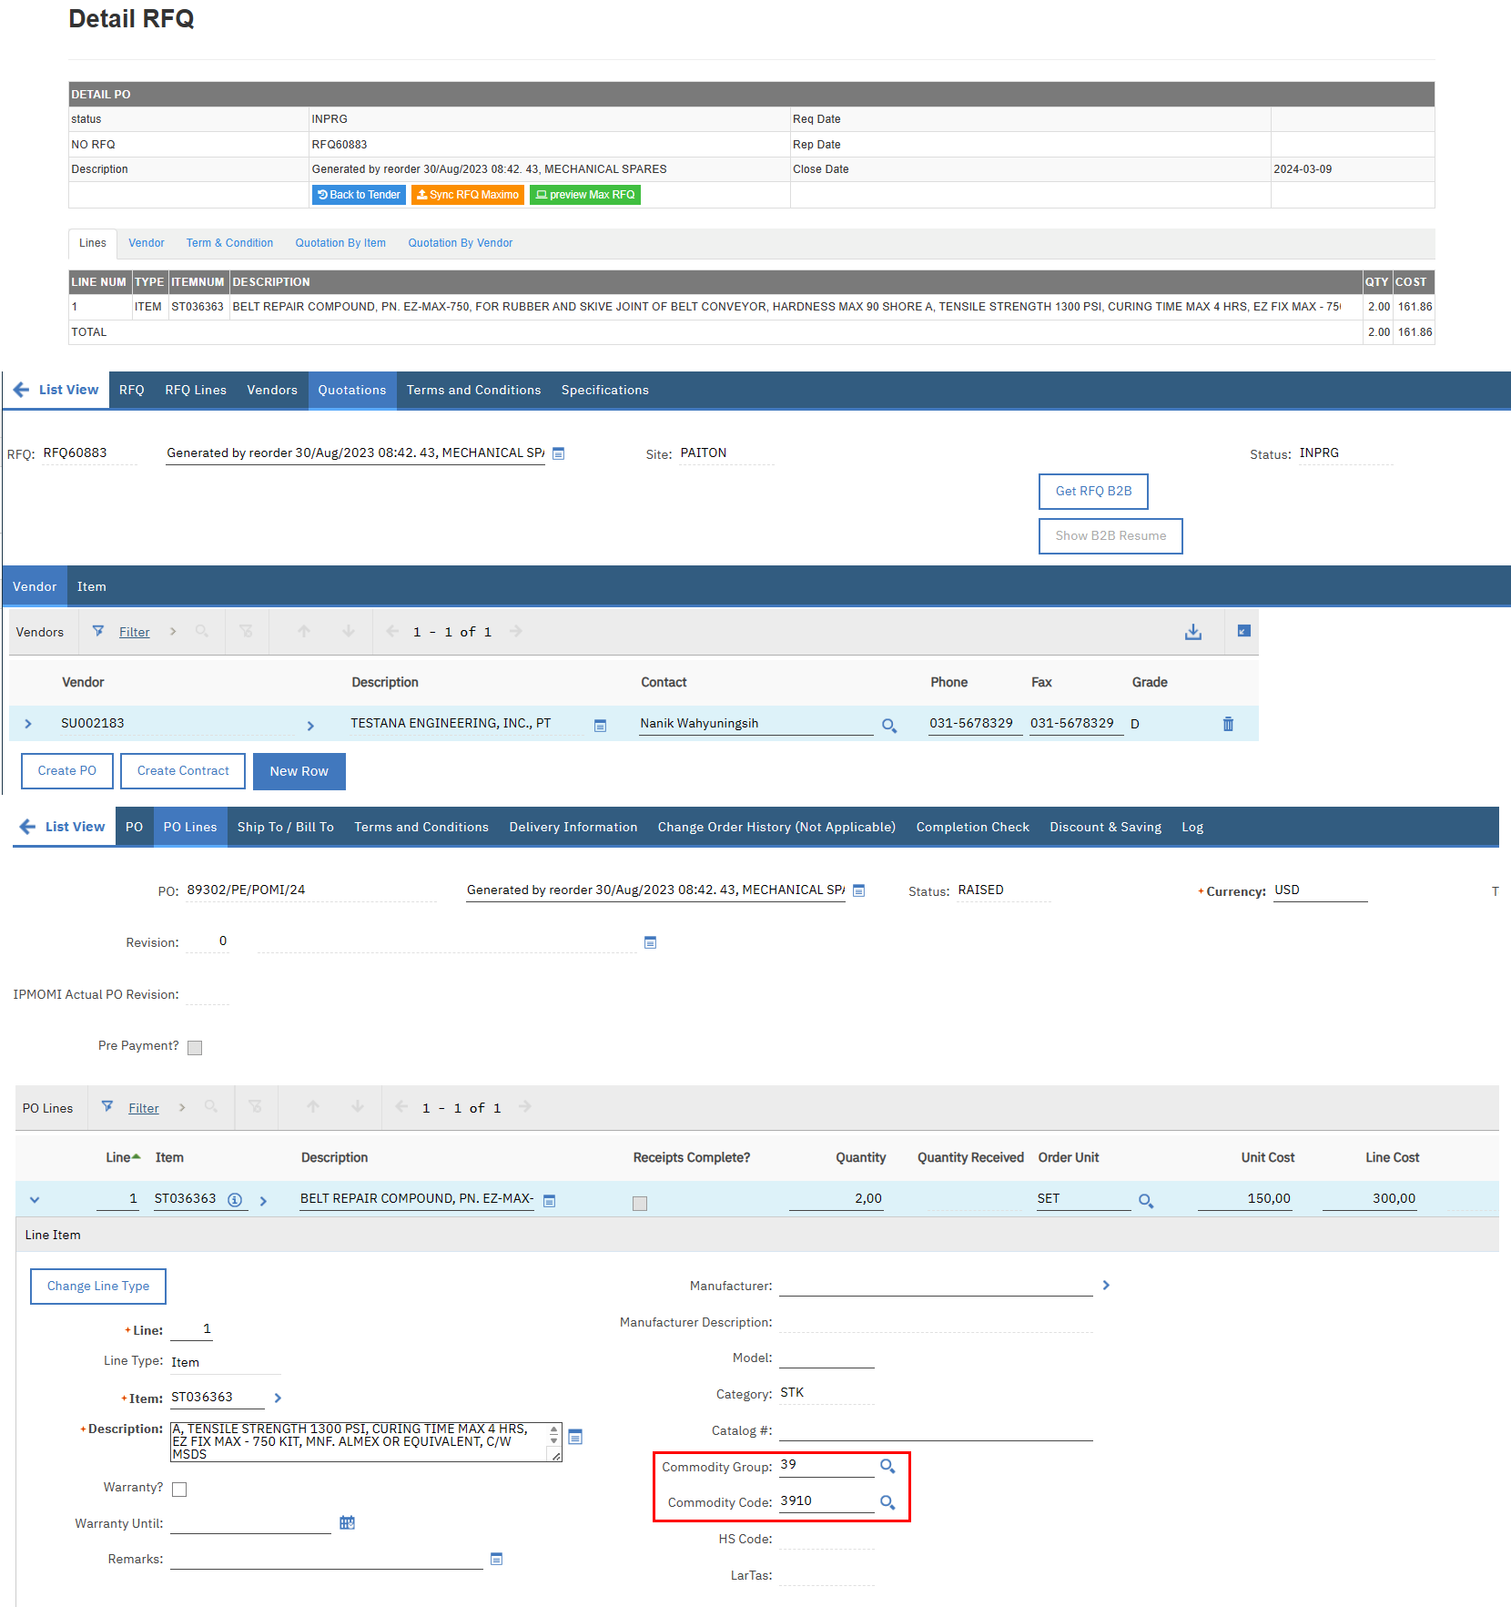Viewport: 1511px width, 1607px height.
Task: Click the Vendors table search icon
Action: pos(202,631)
